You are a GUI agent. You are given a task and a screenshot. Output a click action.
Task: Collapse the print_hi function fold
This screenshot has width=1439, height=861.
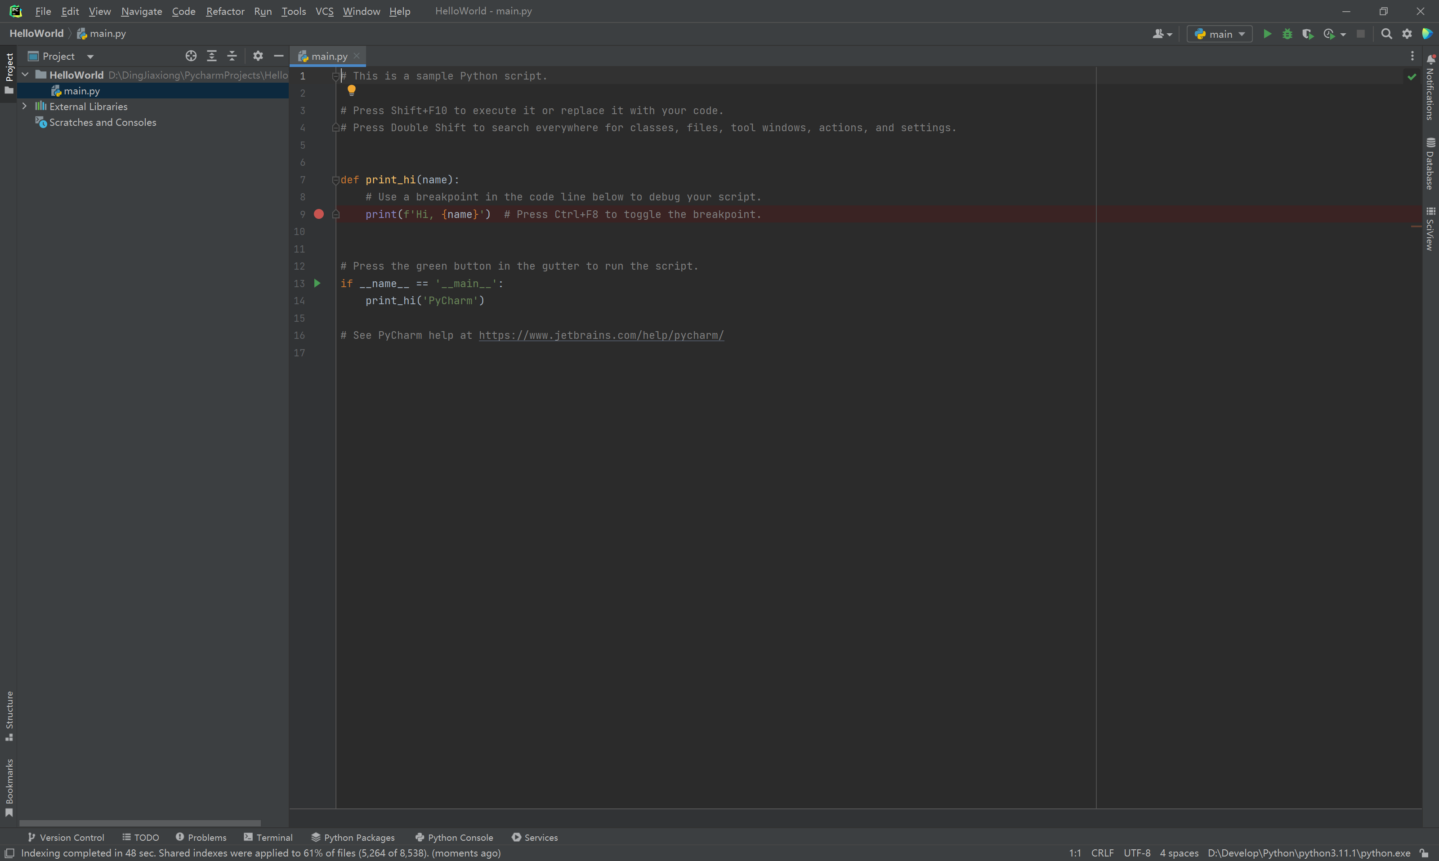(x=335, y=180)
